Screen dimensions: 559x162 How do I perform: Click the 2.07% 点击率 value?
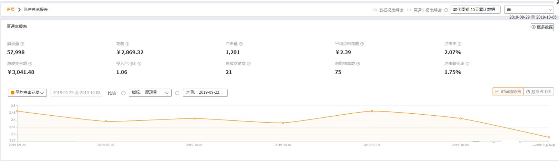(453, 52)
